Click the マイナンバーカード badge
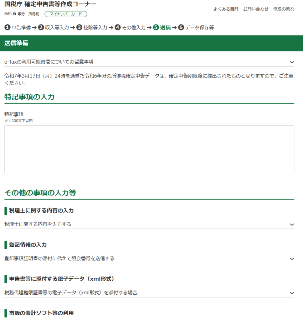Image resolution: width=303 pixels, height=321 pixels. pos(66,14)
